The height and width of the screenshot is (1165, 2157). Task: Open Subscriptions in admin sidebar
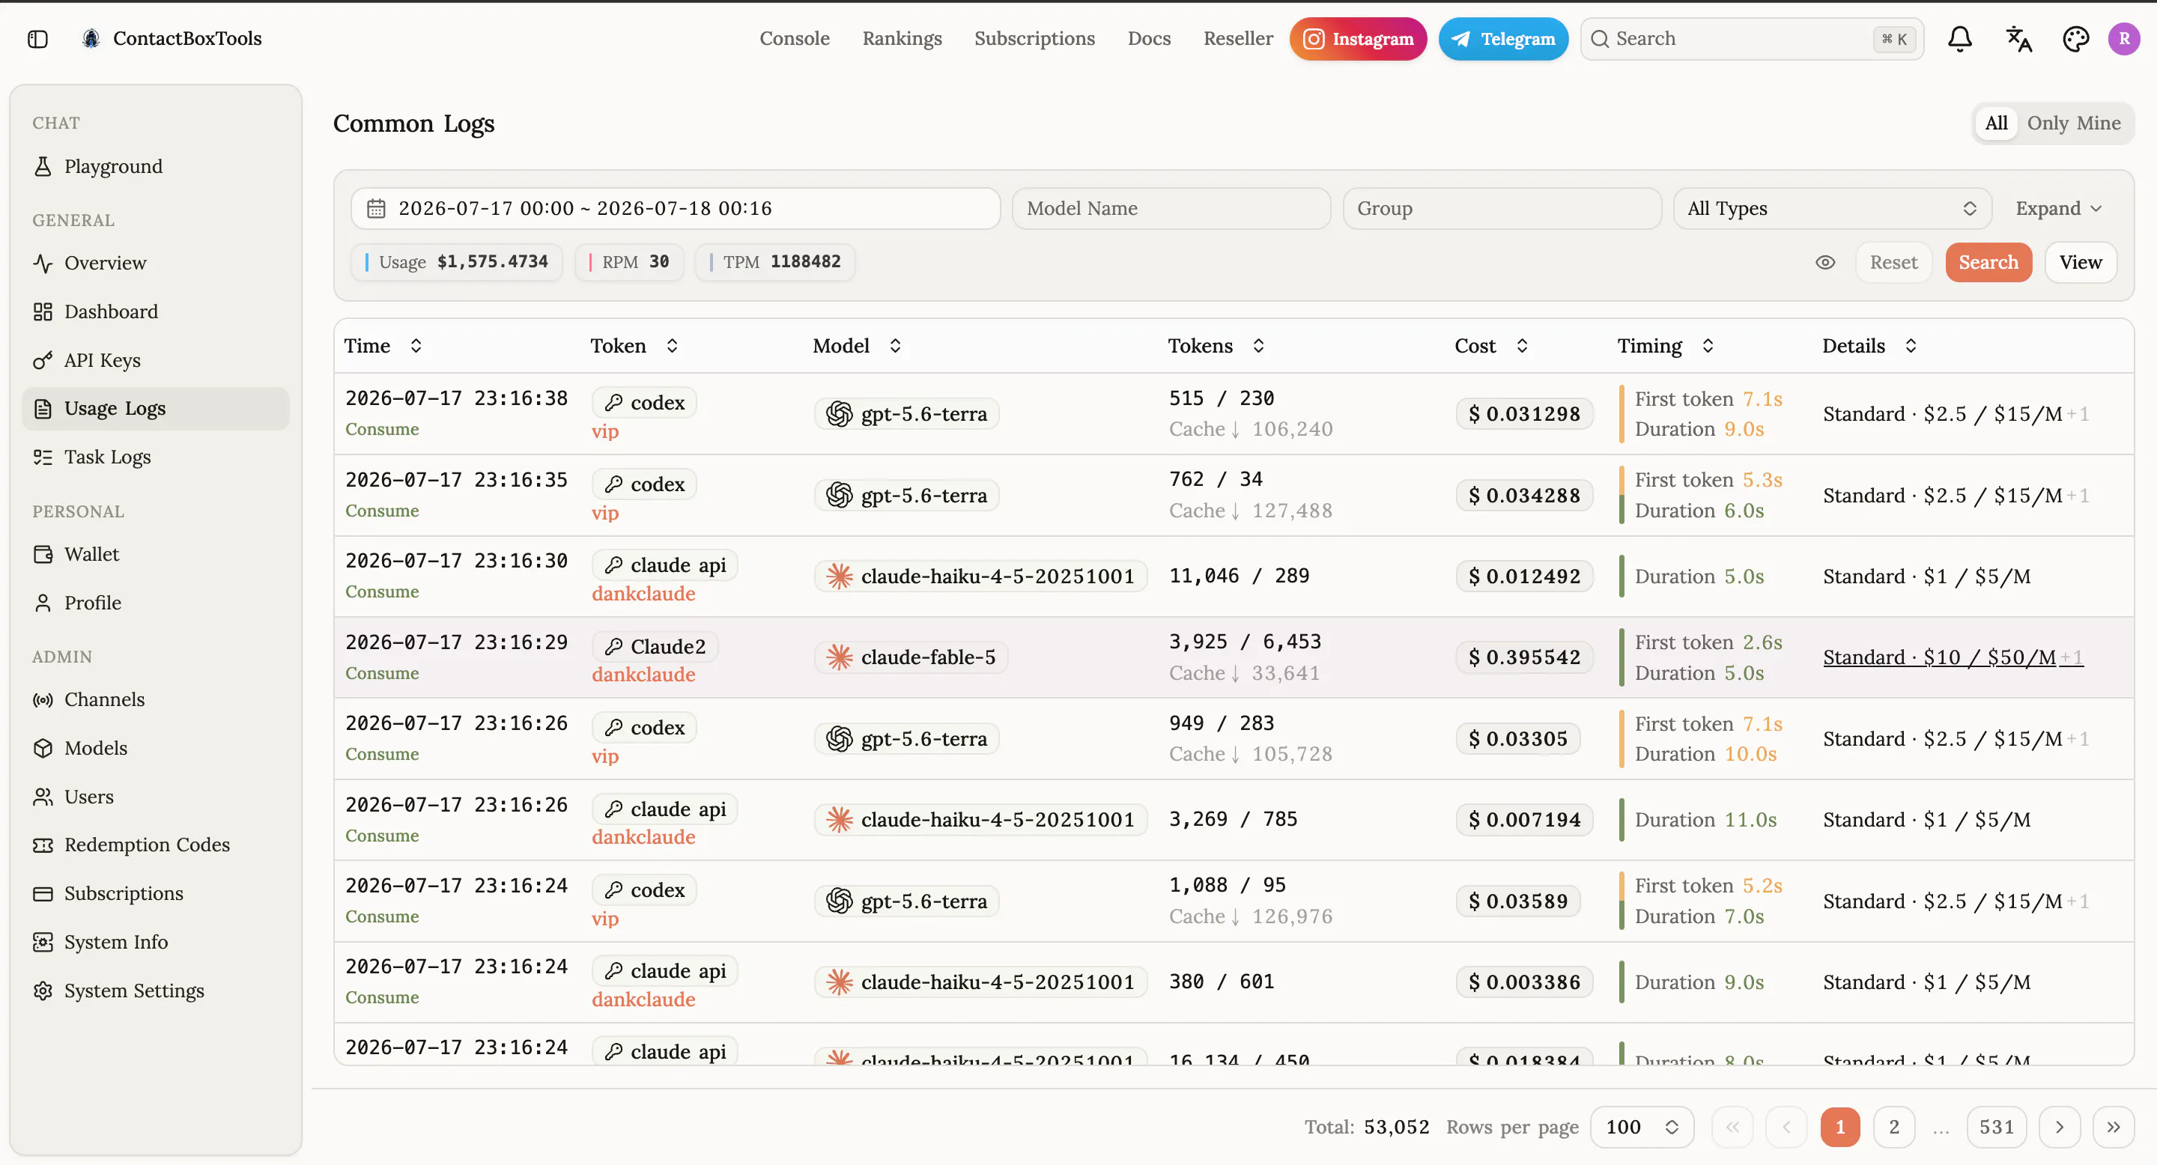coord(156,893)
